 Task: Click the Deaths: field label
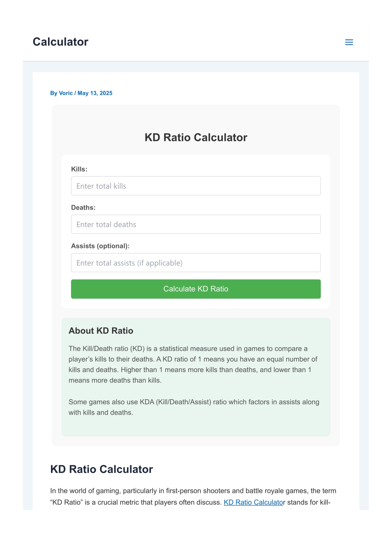click(83, 208)
